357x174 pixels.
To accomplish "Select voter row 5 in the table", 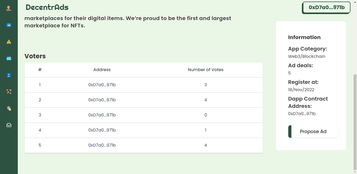I will point(144,145).
